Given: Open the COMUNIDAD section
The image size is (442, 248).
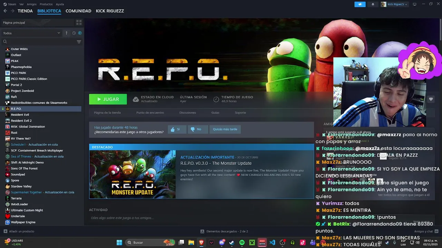Looking at the screenshot, I should click(78, 11).
